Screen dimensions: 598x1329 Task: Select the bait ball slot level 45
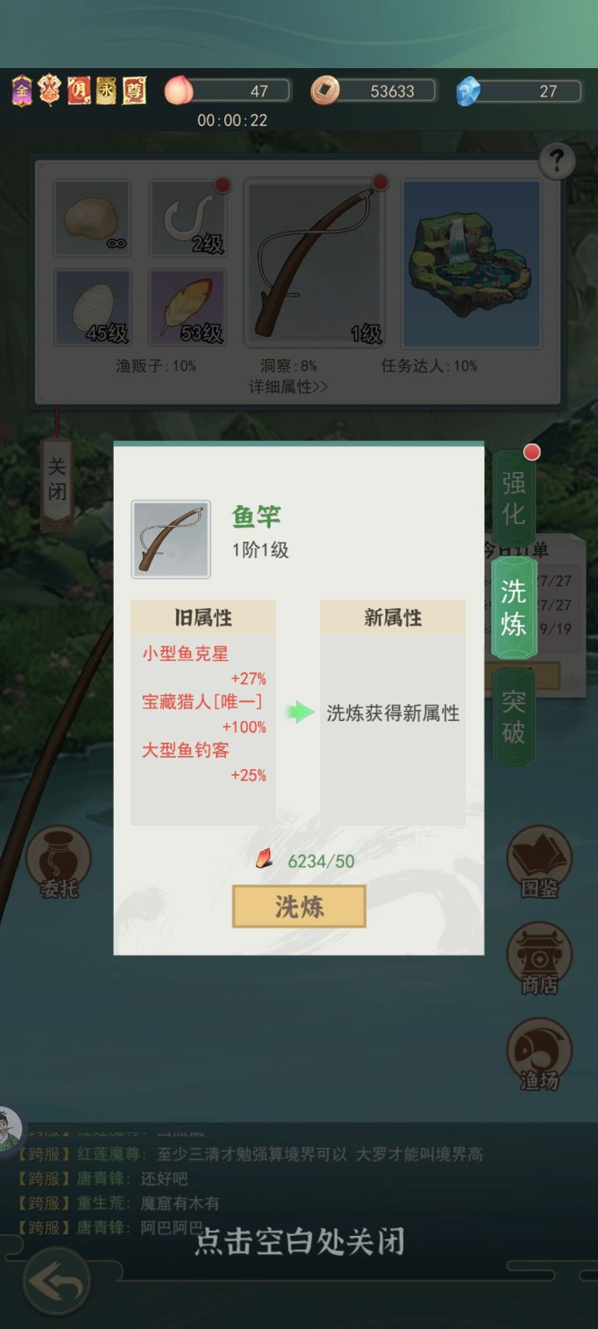(92, 307)
